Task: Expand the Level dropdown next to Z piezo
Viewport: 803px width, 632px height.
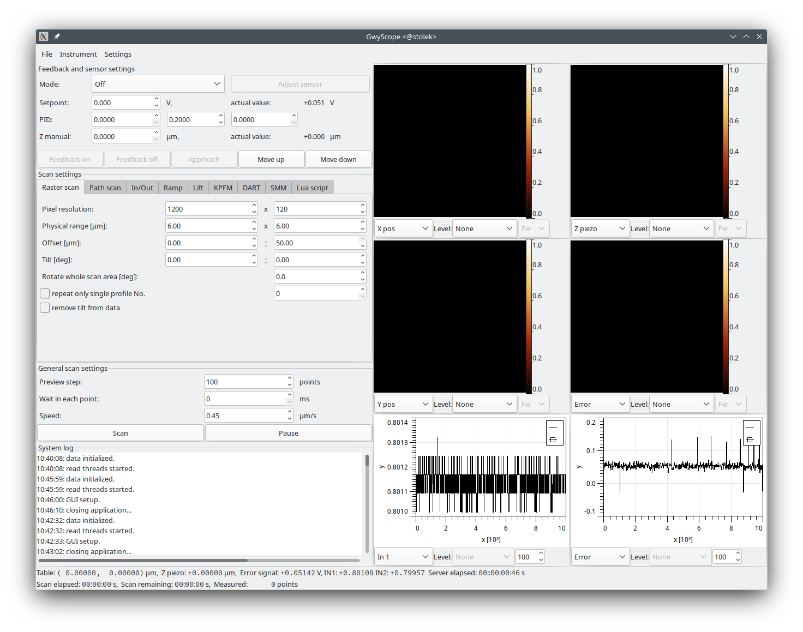Action: click(681, 228)
